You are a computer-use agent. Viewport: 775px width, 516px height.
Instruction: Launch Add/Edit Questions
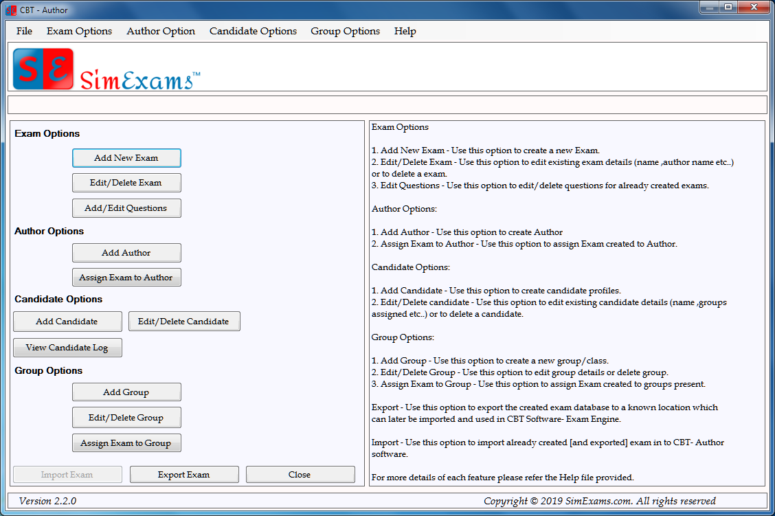coord(126,208)
